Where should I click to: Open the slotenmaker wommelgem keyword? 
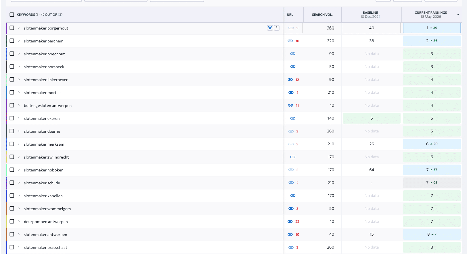pos(47,209)
